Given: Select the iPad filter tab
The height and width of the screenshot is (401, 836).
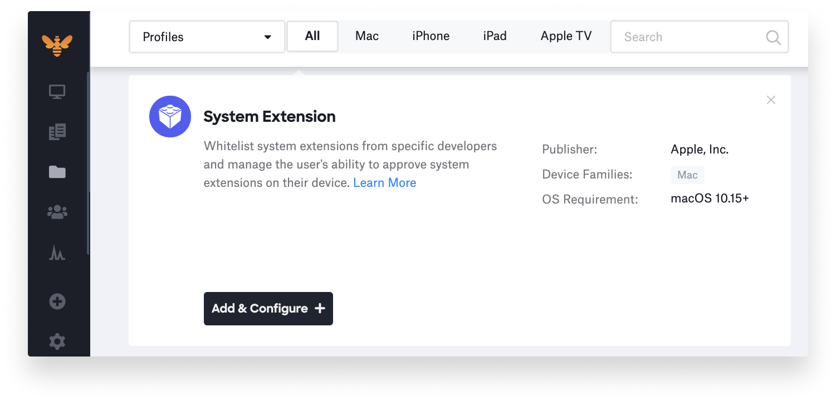Looking at the screenshot, I should click(495, 36).
